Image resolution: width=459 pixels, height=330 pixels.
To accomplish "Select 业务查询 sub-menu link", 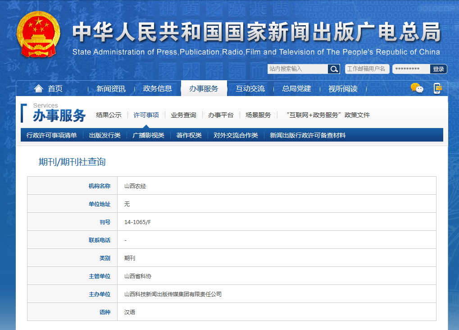I will 183,115.
